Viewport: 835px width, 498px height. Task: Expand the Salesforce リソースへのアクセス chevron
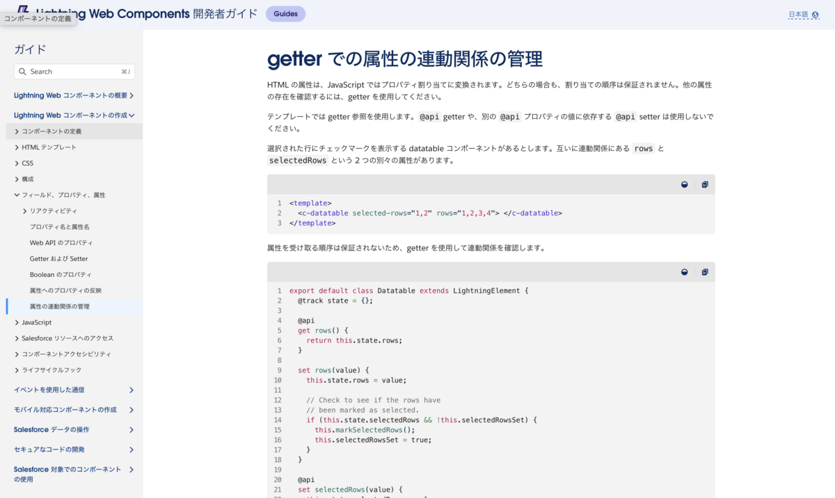click(17, 339)
